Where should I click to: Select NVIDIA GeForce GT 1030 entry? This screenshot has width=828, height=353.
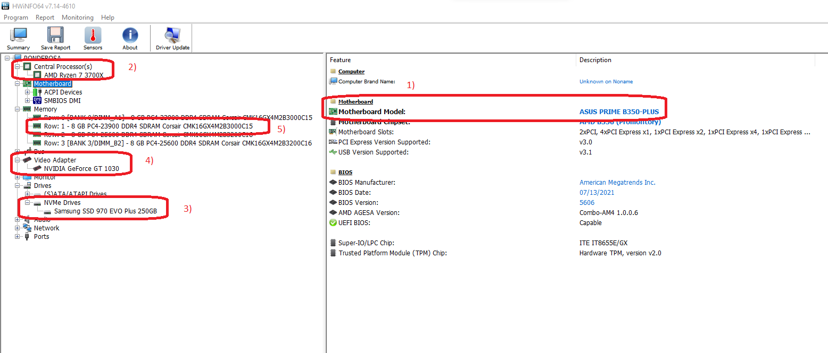(81, 168)
